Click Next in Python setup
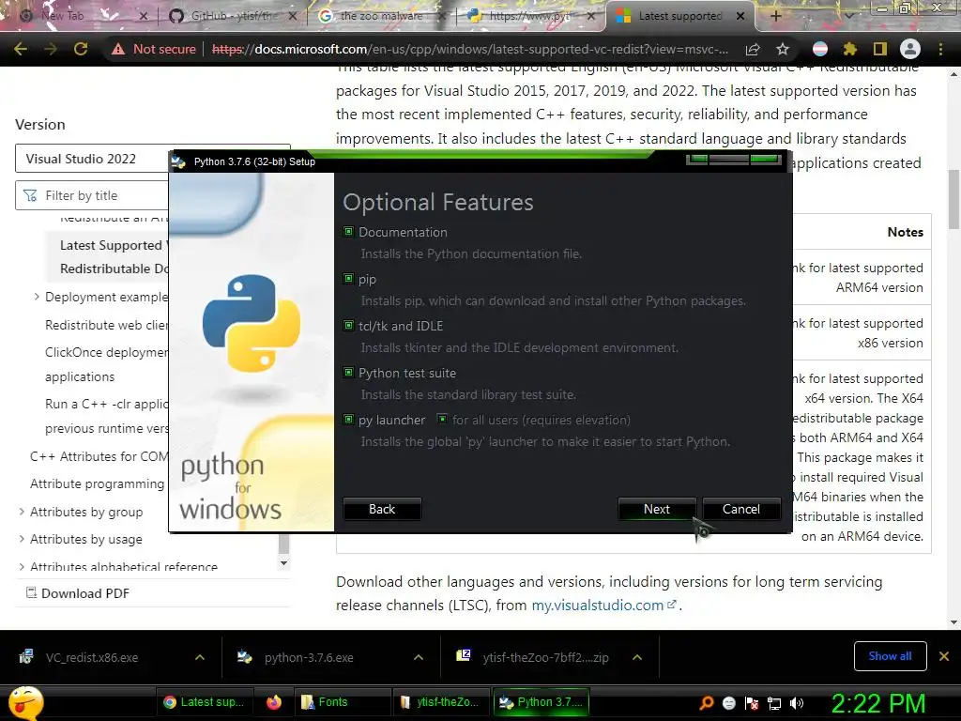 click(x=656, y=509)
